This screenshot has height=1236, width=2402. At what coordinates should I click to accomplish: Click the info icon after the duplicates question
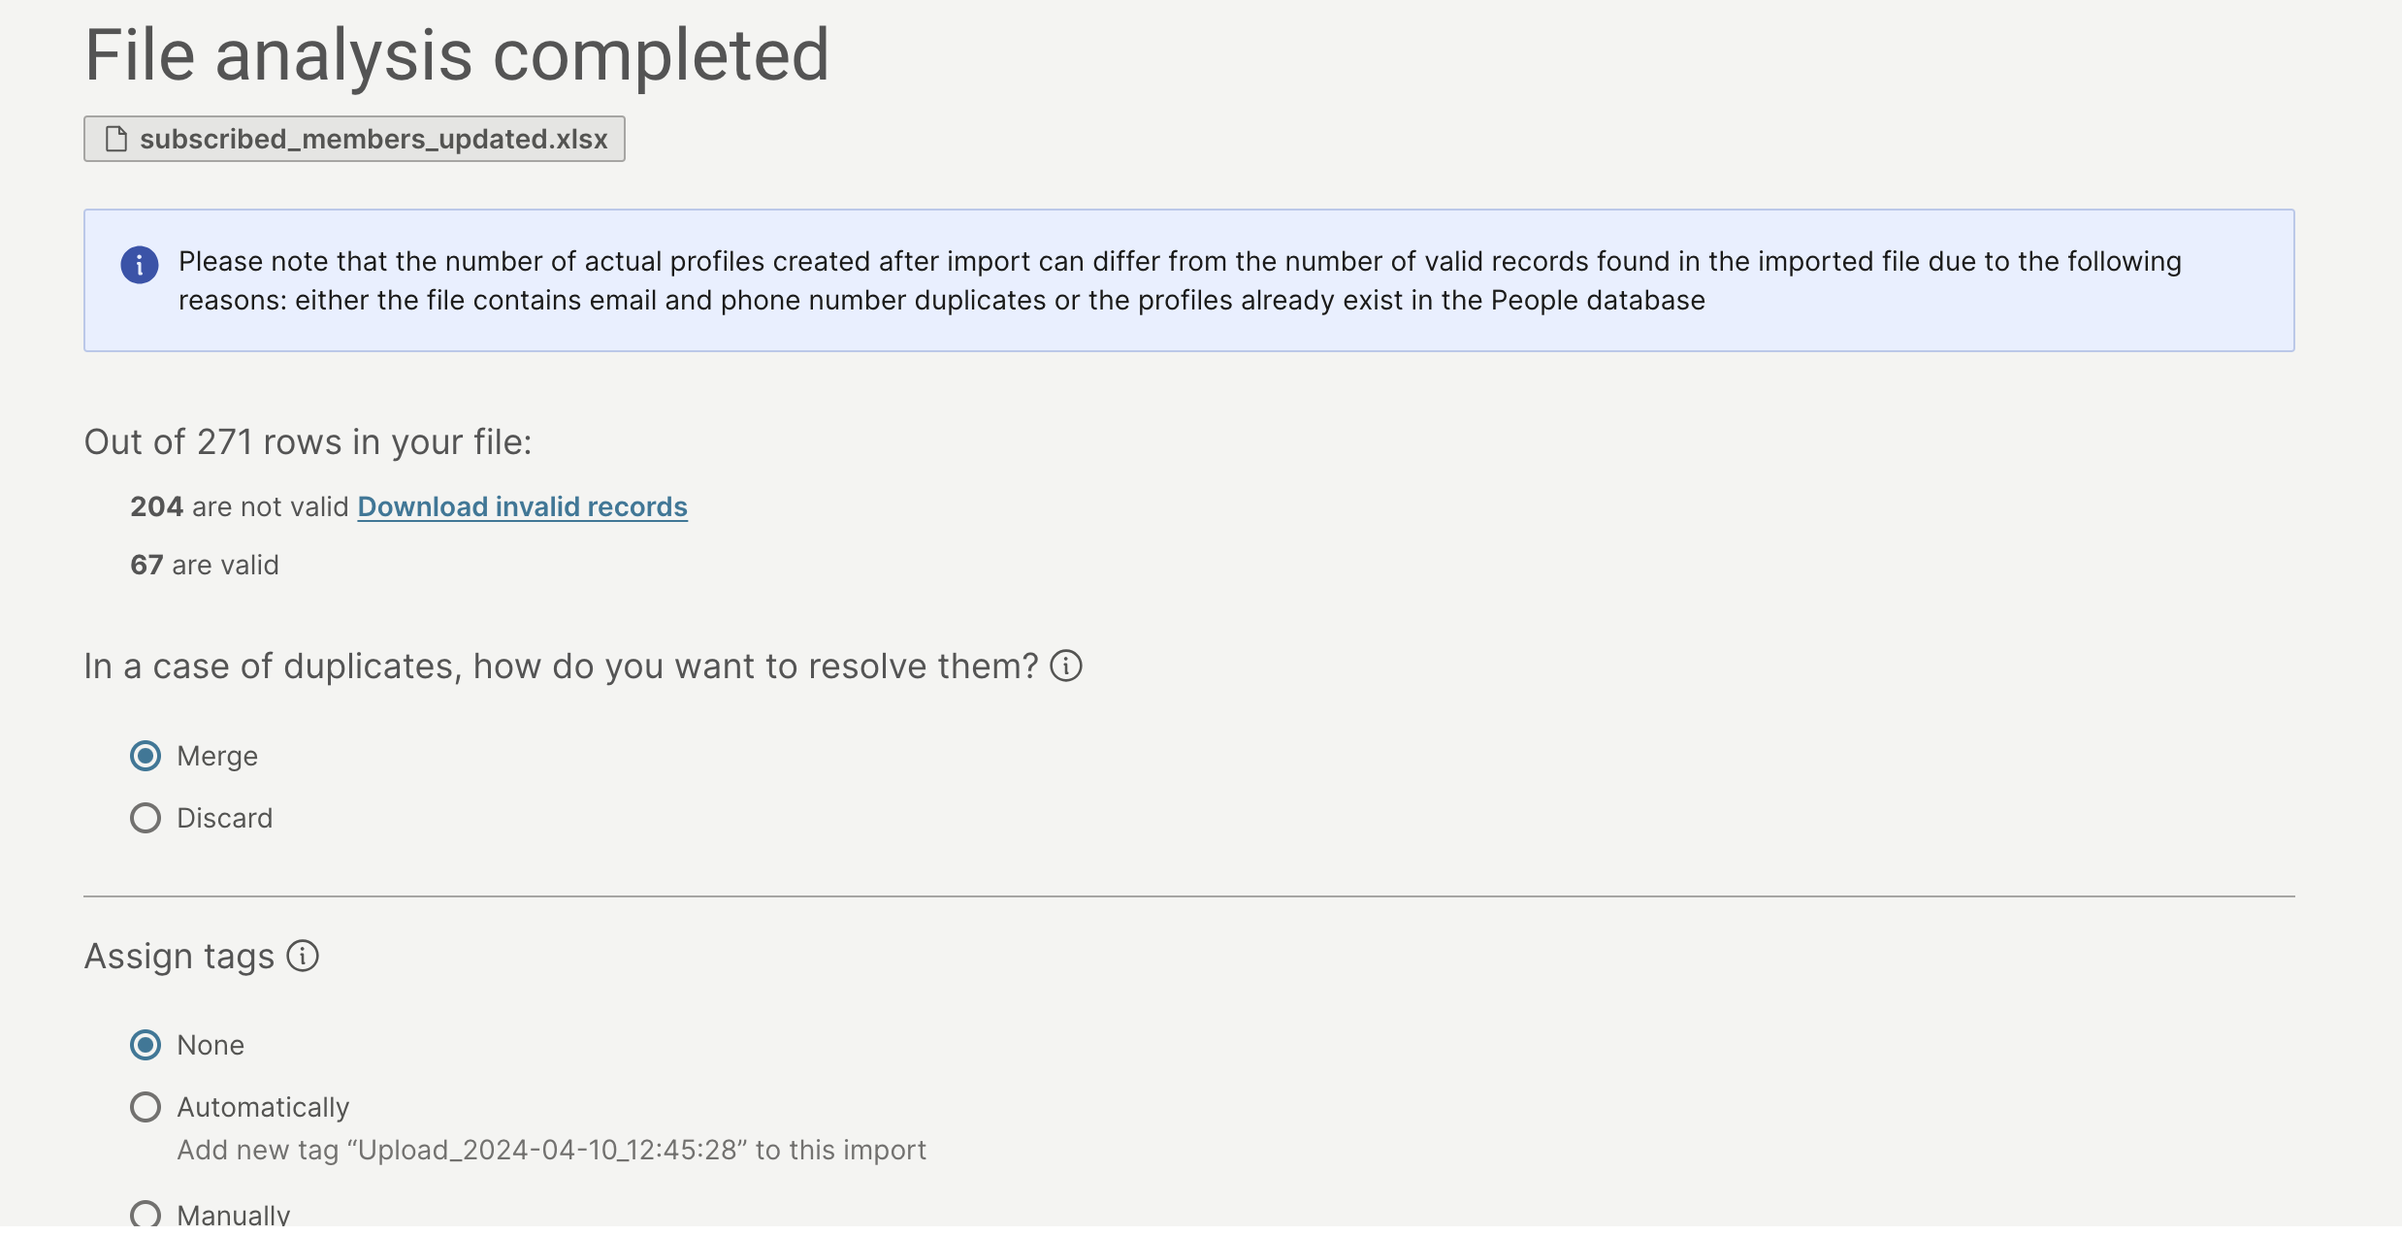pyautogui.click(x=1066, y=667)
